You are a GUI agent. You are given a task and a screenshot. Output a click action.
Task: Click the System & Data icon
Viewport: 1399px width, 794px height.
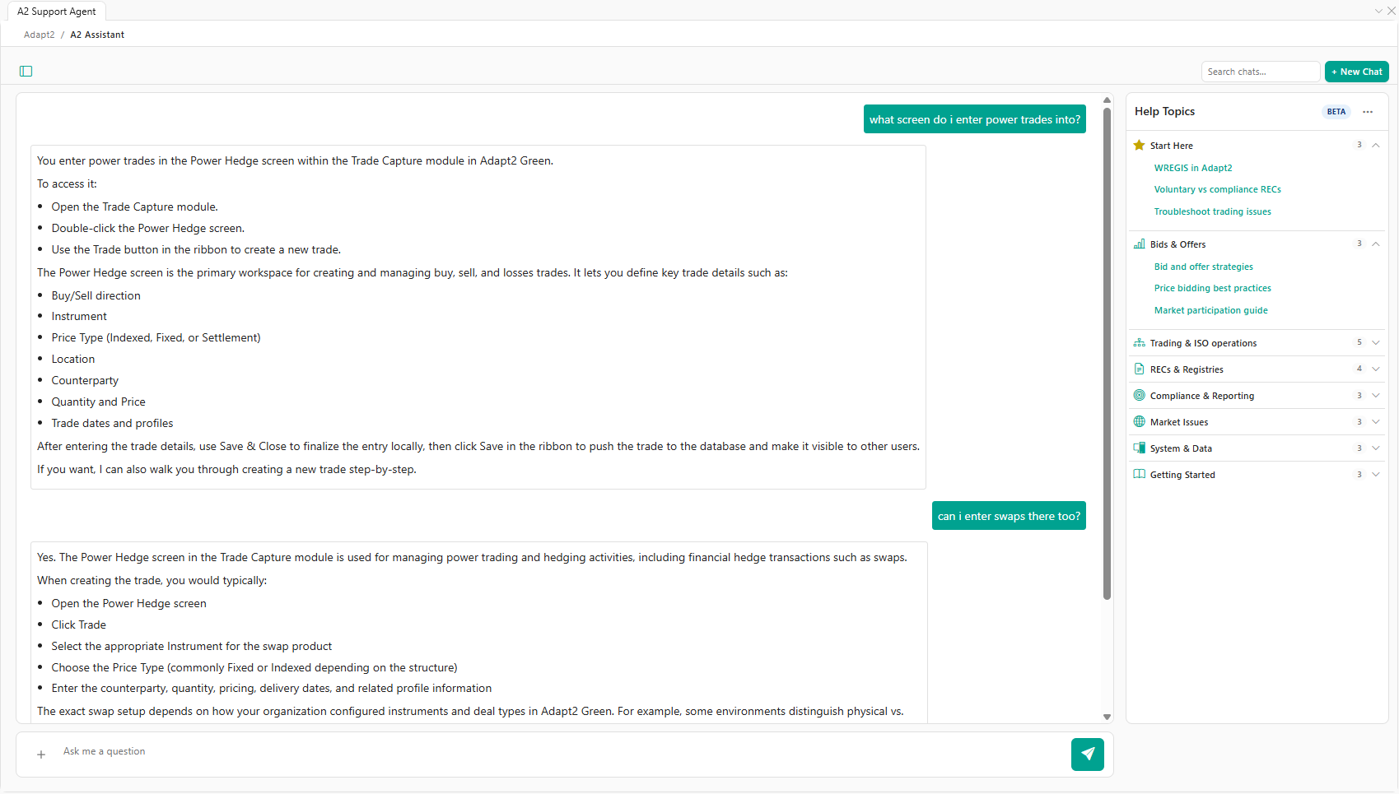click(1140, 448)
